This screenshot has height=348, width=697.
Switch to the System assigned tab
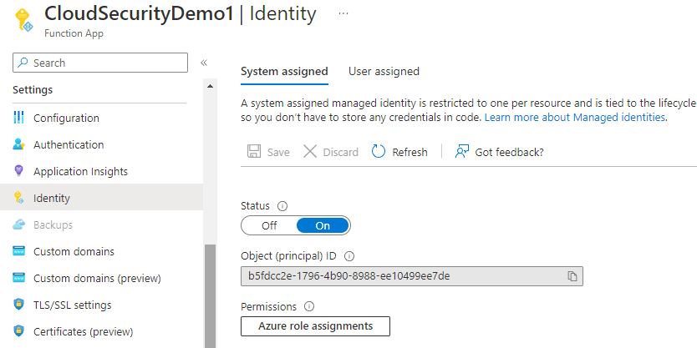coord(284,71)
